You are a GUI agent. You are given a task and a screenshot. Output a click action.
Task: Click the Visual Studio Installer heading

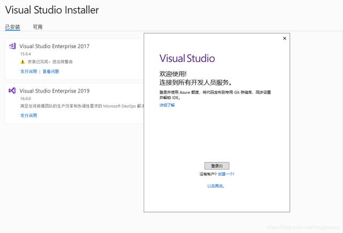click(52, 10)
